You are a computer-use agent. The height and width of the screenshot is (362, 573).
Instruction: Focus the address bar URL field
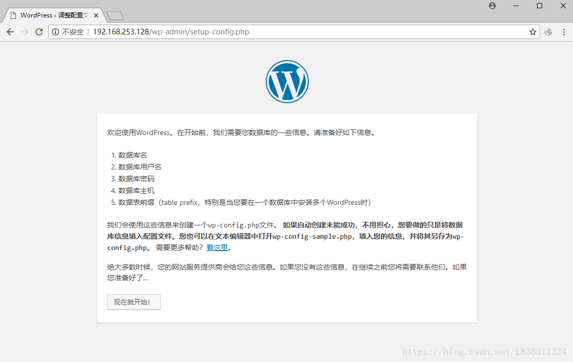(308, 32)
